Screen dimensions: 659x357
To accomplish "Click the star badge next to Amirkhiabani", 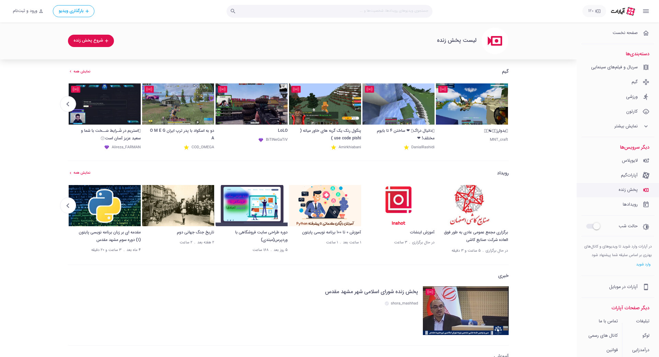I will (x=334, y=147).
